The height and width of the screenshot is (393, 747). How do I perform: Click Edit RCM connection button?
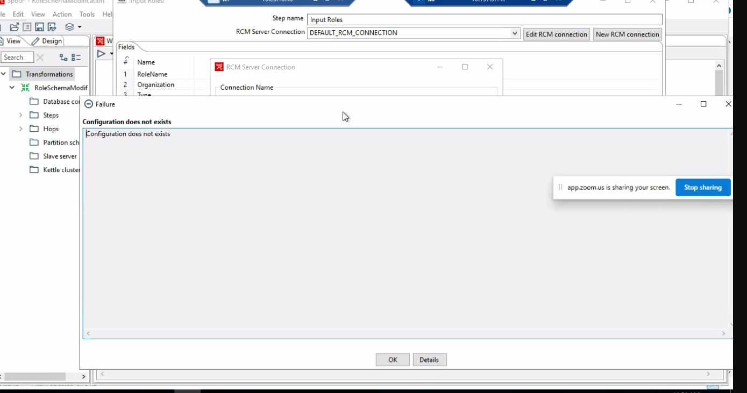(557, 34)
